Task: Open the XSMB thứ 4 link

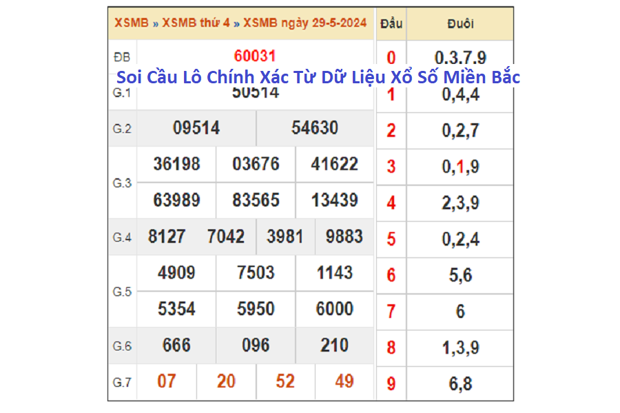Action: [x=196, y=23]
